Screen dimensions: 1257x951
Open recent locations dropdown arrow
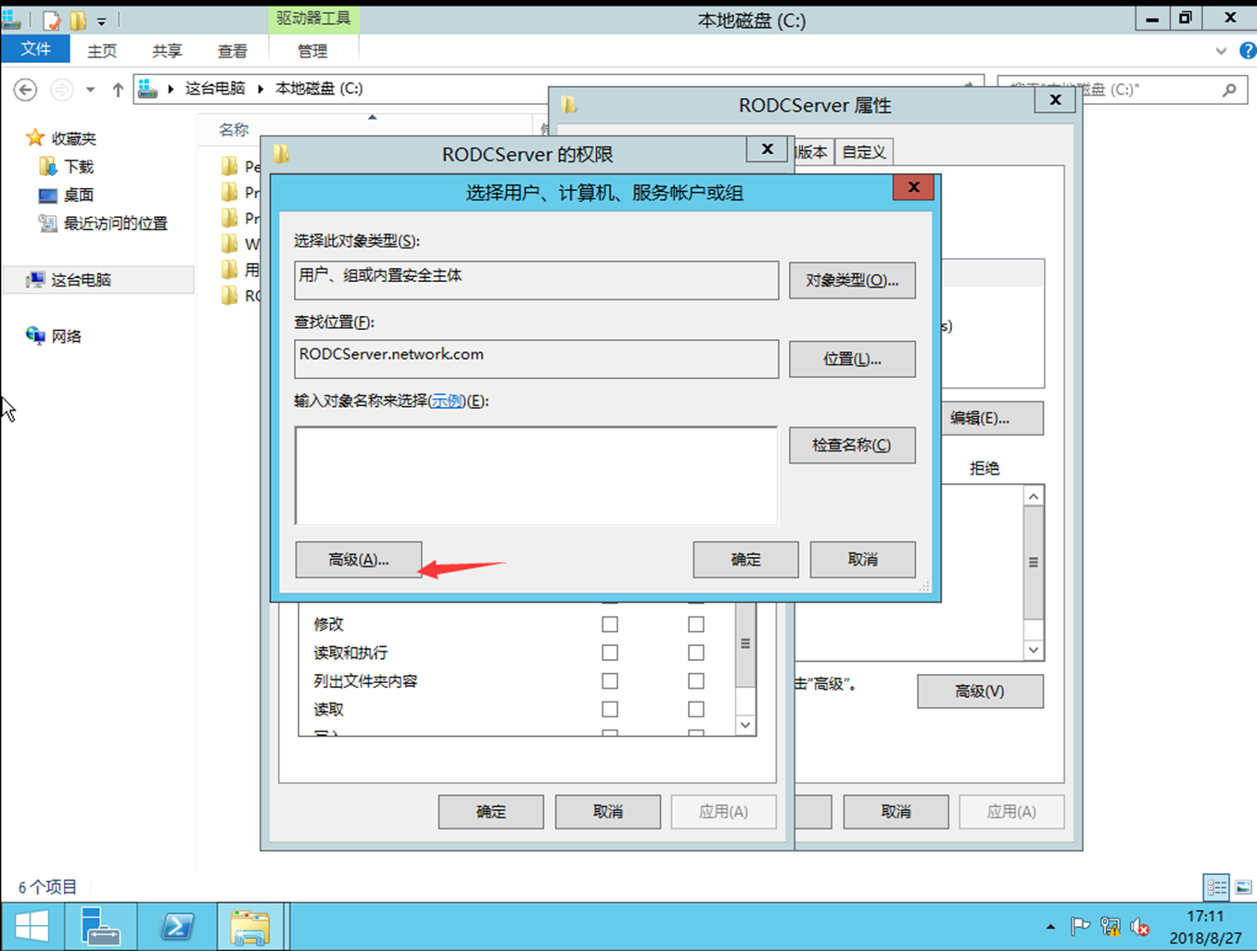(90, 90)
